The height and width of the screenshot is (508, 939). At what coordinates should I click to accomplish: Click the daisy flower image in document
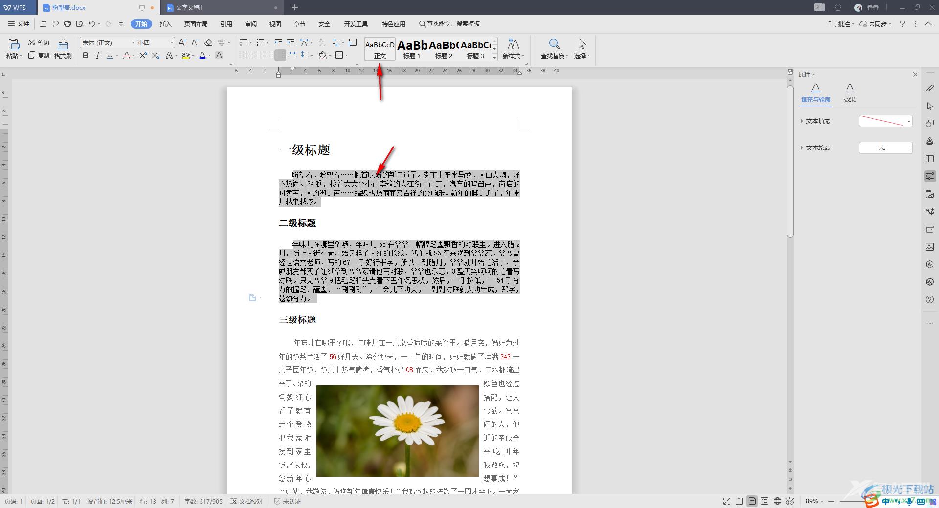pyautogui.click(x=398, y=431)
